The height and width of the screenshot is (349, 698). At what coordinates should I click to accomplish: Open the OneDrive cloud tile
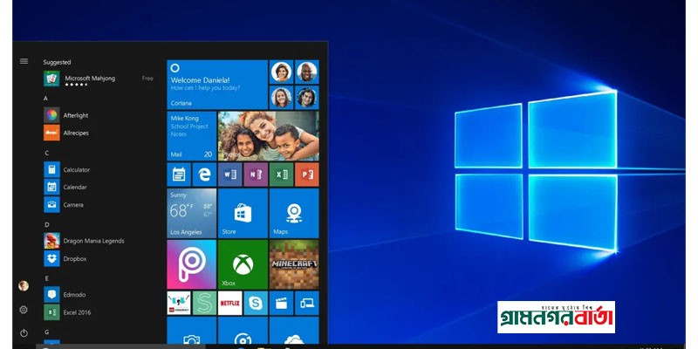tap(294, 331)
